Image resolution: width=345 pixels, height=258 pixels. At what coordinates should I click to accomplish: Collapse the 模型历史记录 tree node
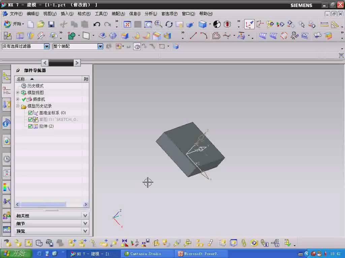pyautogui.click(x=18, y=106)
